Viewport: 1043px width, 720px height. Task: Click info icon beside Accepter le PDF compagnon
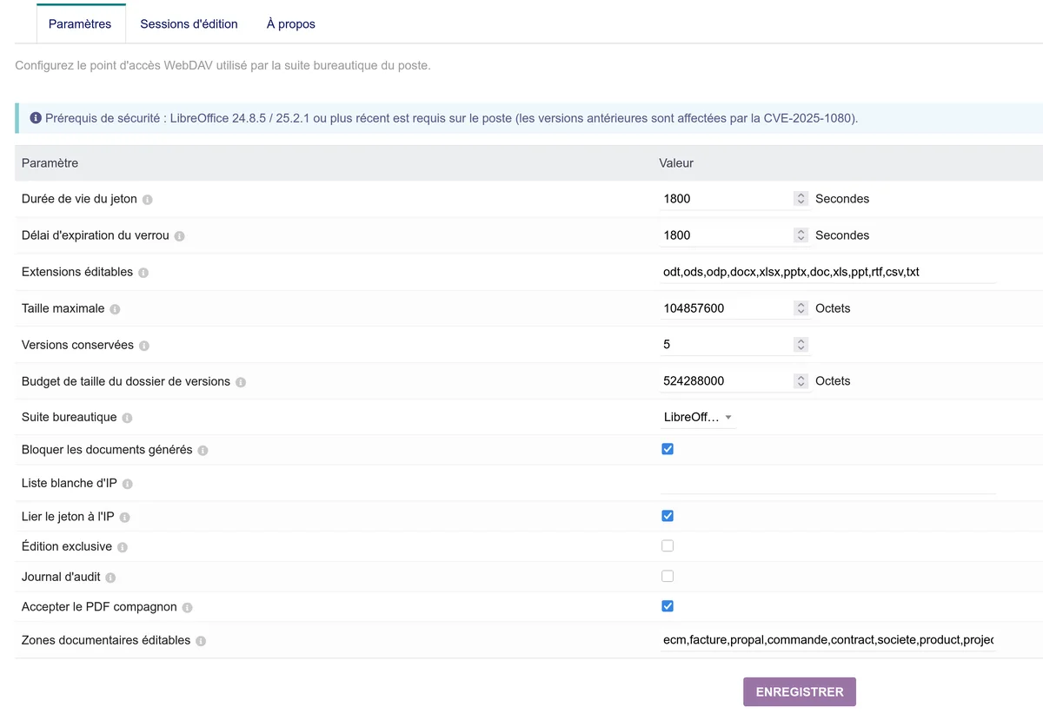187,608
